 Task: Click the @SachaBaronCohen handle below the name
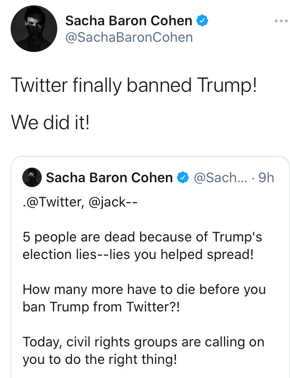[x=129, y=37]
